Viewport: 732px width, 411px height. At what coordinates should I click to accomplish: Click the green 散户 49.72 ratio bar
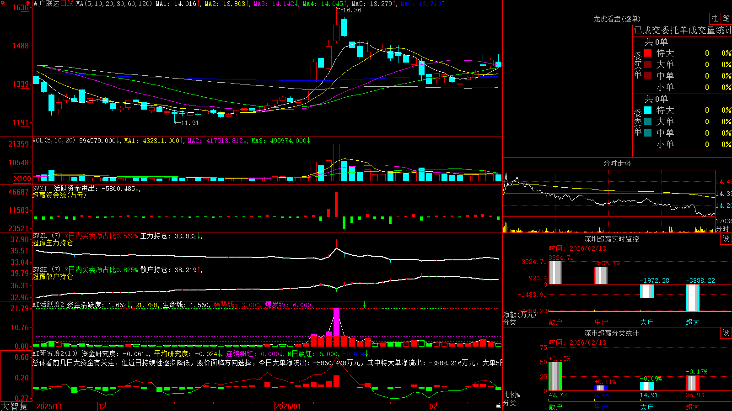coord(555,376)
